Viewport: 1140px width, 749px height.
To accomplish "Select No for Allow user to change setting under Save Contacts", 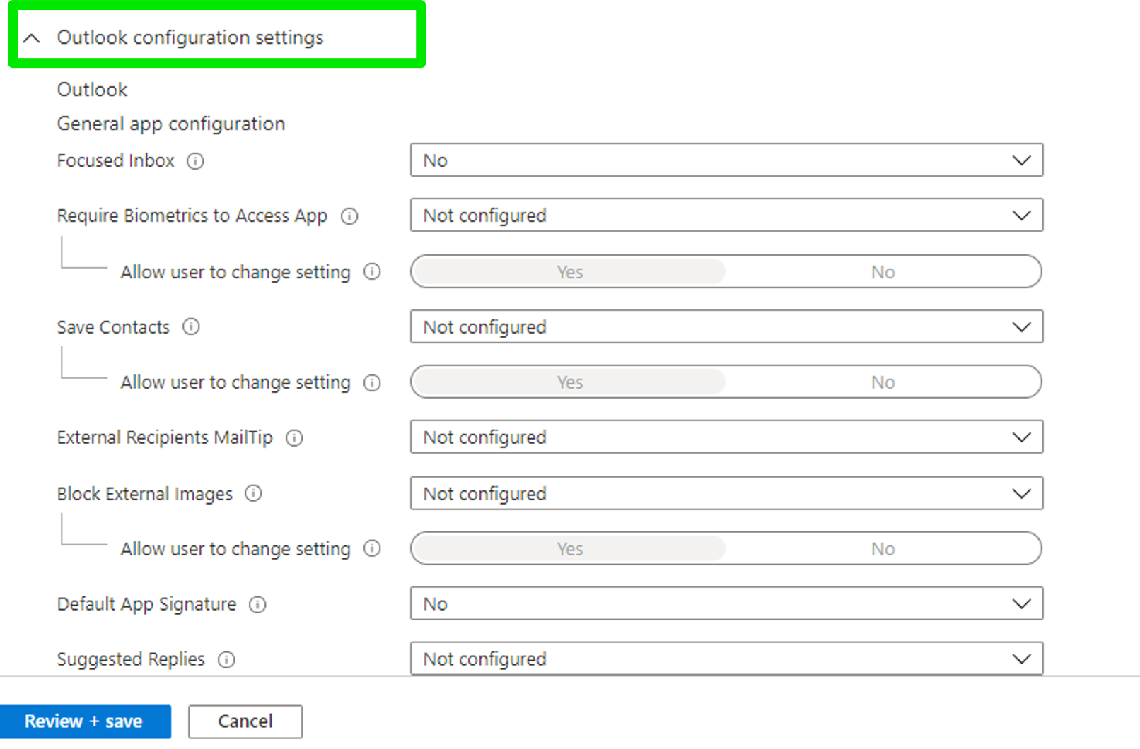I will [x=883, y=382].
